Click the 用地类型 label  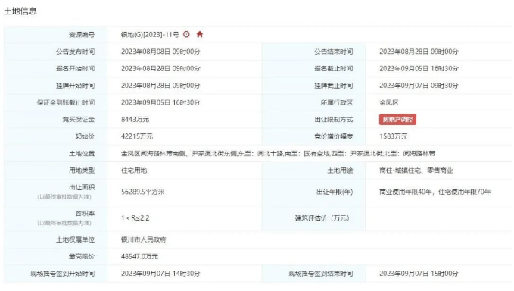[82, 171]
